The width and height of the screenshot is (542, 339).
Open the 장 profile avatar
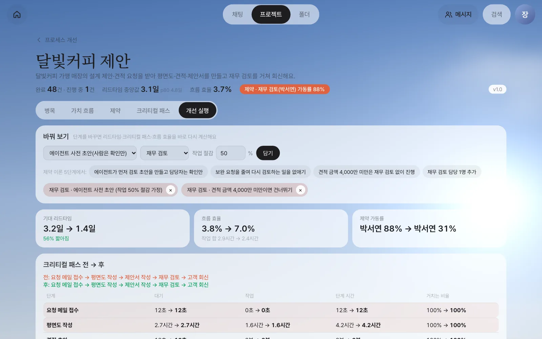(525, 15)
